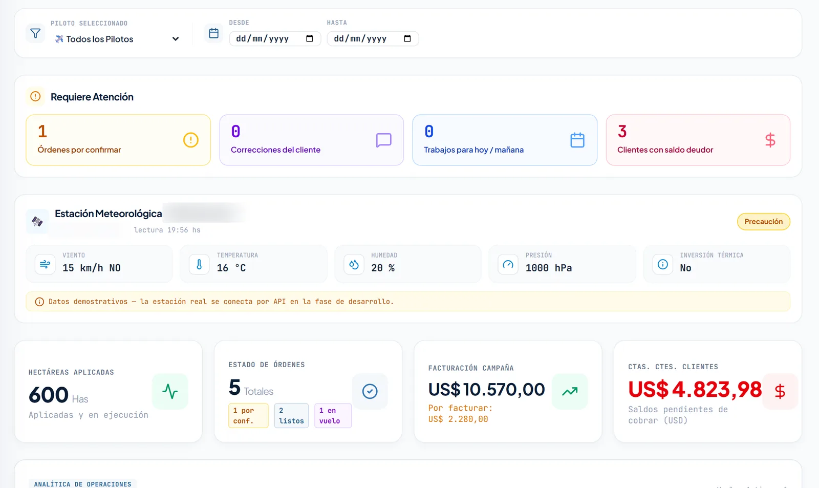Click the 5 Totales orders count
The image size is (819, 488).
(251, 388)
